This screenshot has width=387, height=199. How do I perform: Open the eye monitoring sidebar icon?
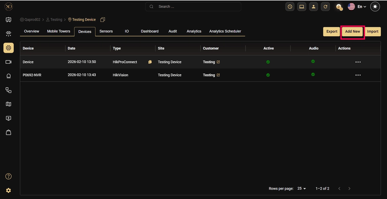8,34
